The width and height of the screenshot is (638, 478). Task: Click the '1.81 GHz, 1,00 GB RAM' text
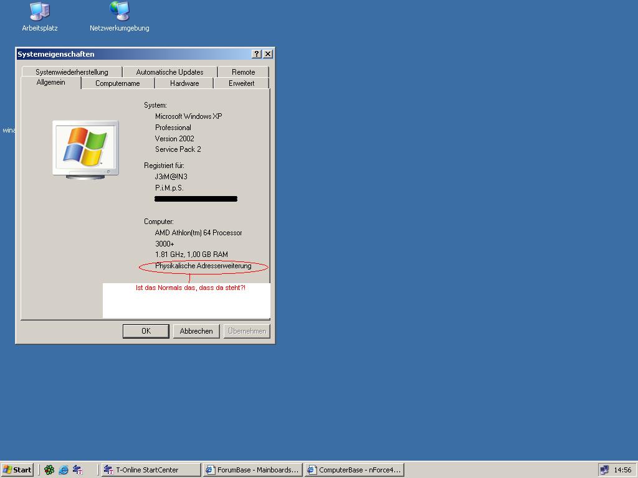191,255
